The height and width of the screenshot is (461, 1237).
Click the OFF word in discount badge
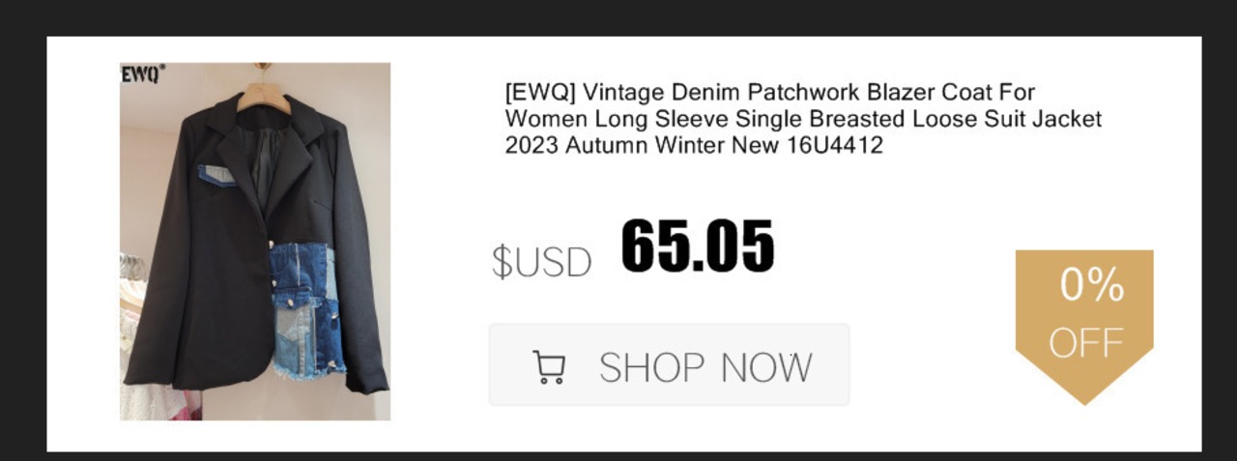click(x=1086, y=342)
